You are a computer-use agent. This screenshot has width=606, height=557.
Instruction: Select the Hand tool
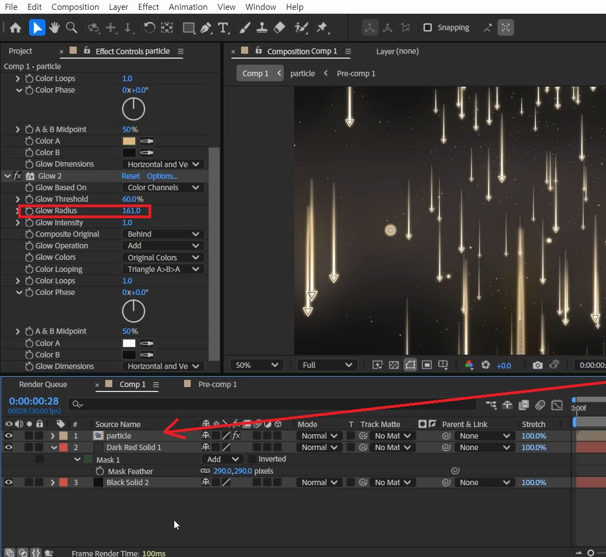click(54, 27)
